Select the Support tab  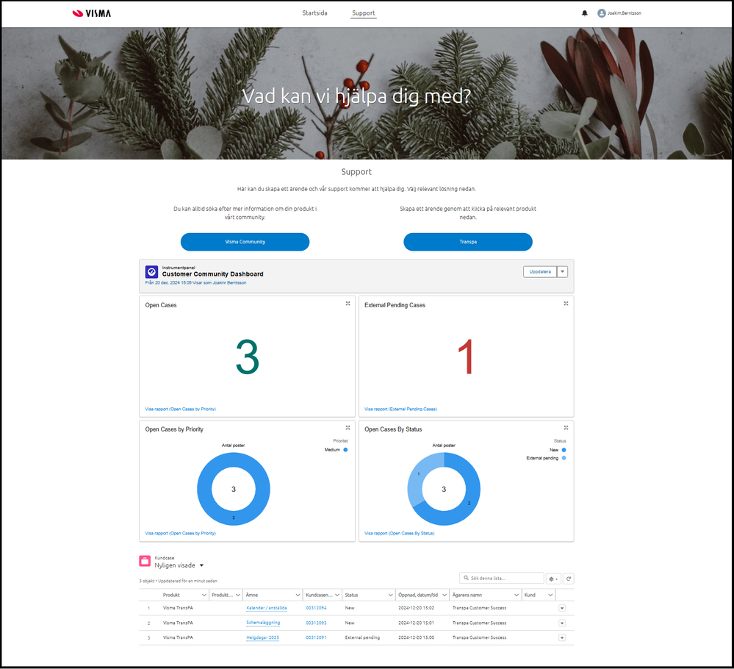[x=363, y=13]
